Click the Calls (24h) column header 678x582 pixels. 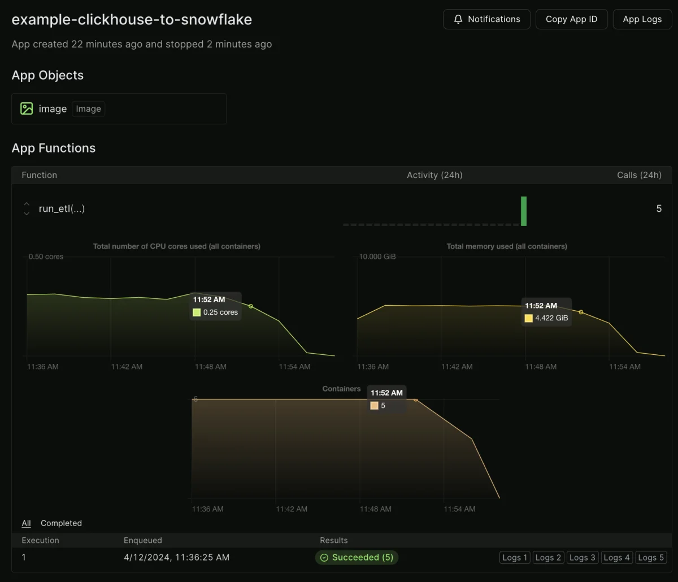639,175
